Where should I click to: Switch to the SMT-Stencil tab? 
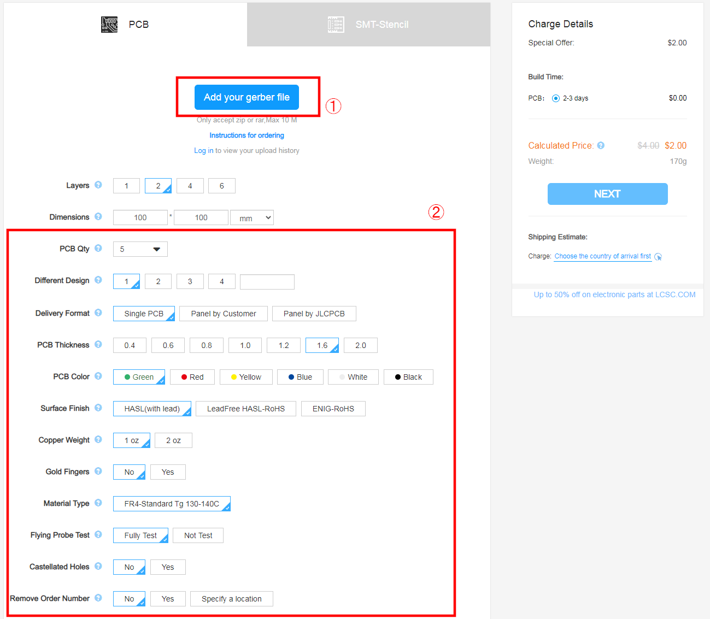[369, 25]
